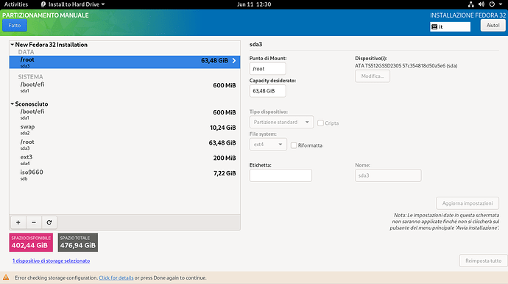Click the reload storage configuration icon
The image size is (508, 284).
(49, 222)
